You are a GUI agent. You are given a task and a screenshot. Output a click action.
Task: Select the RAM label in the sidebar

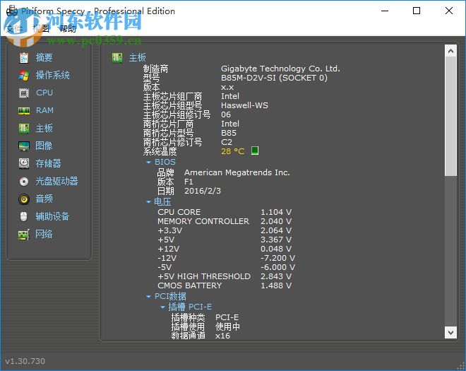point(44,110)
